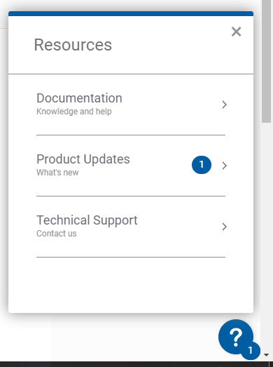Select the 'Knowledge and help' subtitle
Viewport: 273px width, 367px height.
[74, 112]
